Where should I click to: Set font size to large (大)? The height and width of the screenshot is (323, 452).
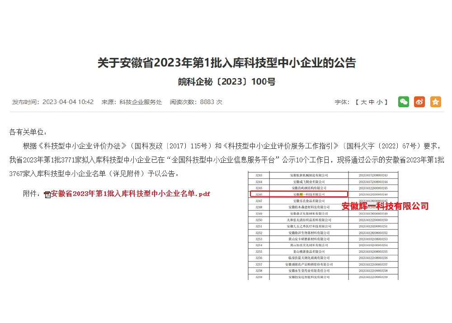(x=363, y=102)
